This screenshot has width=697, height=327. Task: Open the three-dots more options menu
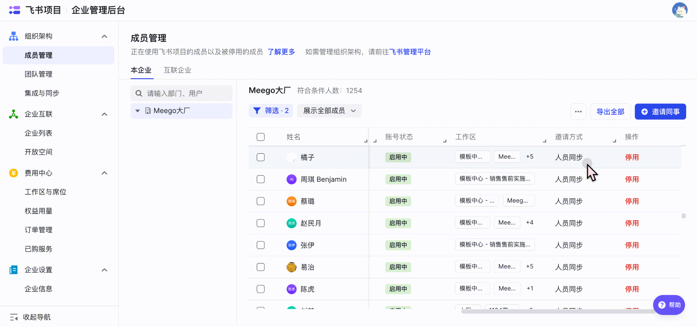point(578,112)
